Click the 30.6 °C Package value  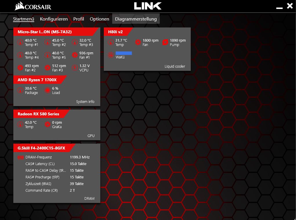(31, 88)
